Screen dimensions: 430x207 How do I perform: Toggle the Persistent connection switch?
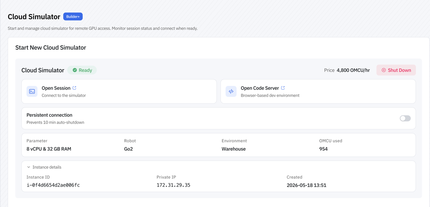(x=405, y=118)
